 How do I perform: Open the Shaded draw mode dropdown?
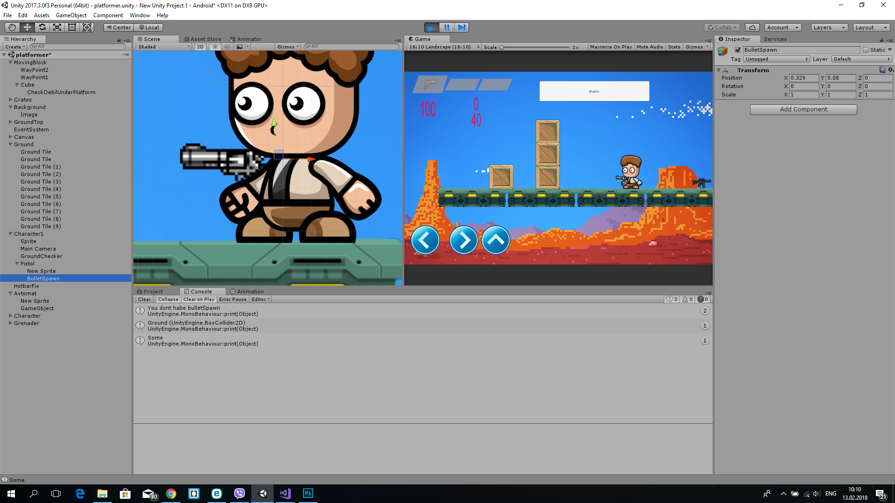point(164,47)
